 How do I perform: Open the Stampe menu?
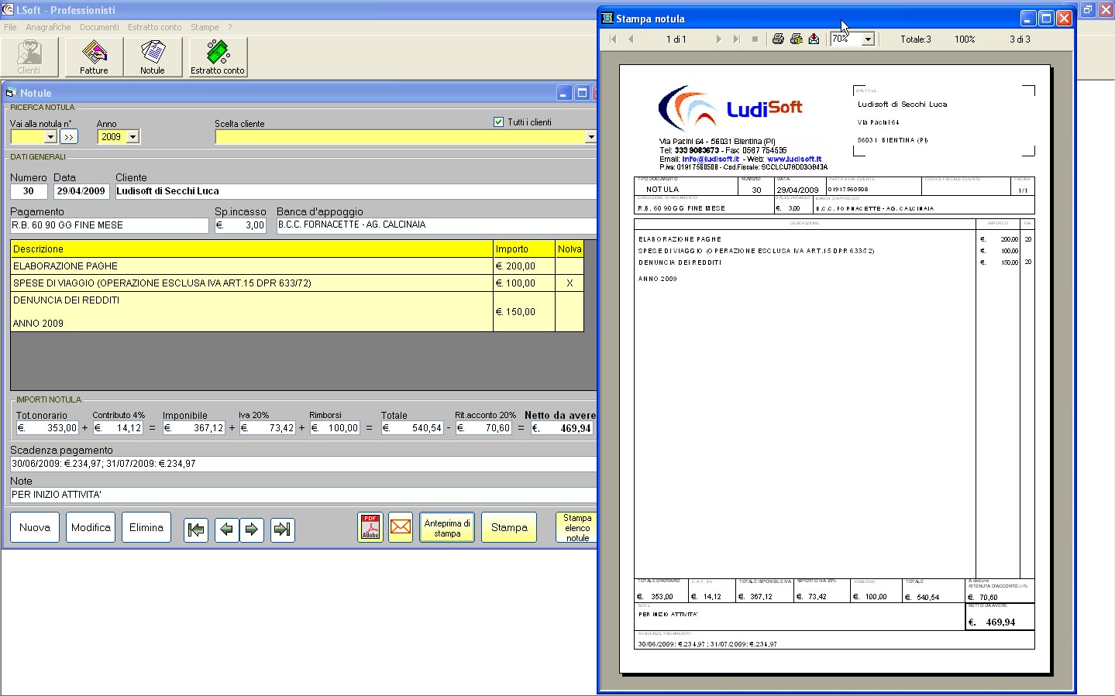tap(205, 27)
